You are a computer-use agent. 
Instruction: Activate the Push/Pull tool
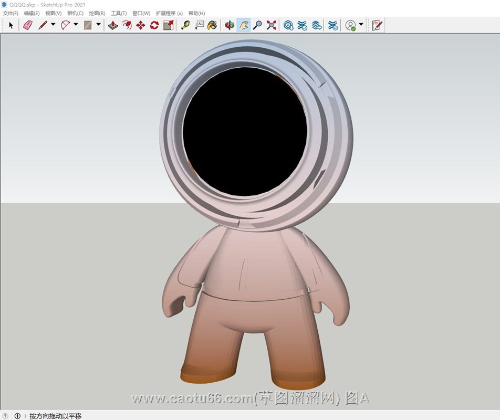(113, 25)
